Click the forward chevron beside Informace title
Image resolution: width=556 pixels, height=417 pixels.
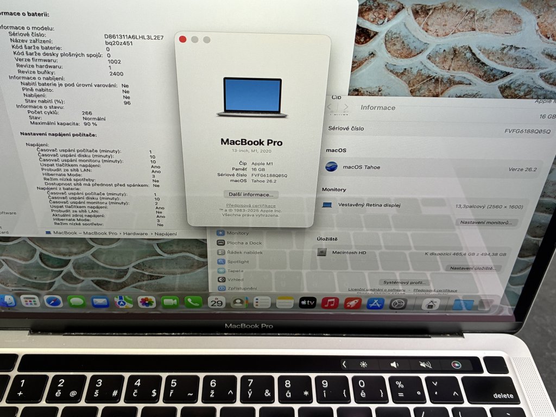[x=346, y=107]
